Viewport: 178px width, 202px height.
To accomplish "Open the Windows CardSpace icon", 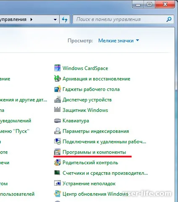I will [58, 68].
